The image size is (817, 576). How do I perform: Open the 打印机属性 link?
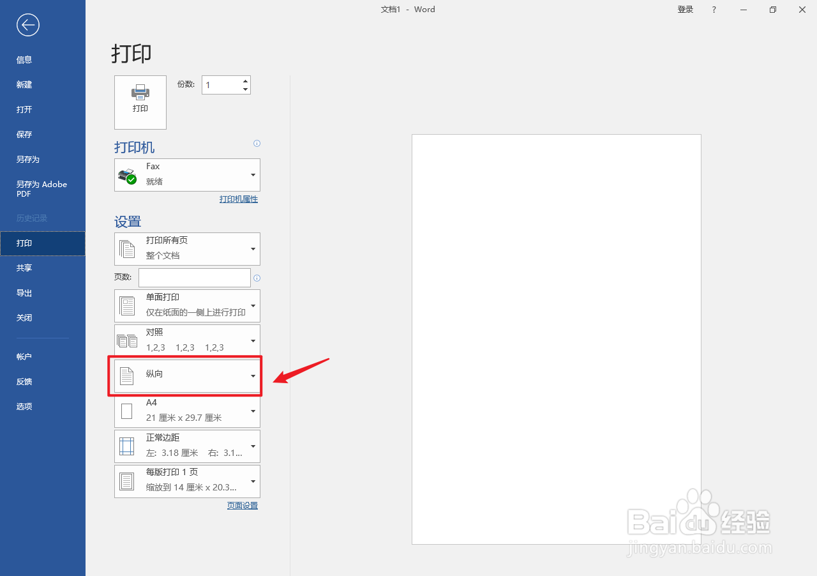238,199
